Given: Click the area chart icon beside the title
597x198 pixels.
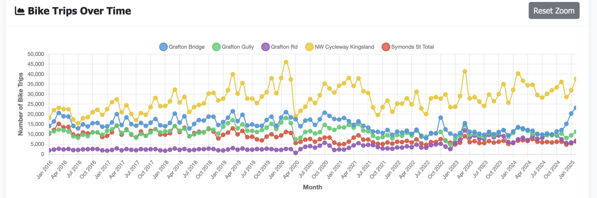Looking at the screenshot, I should pos(20,11).
